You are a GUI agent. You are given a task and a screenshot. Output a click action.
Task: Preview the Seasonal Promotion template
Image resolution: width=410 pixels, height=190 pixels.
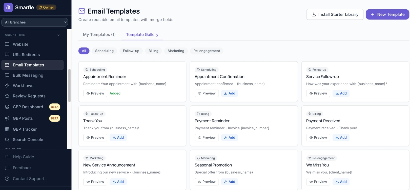point(207,182)
